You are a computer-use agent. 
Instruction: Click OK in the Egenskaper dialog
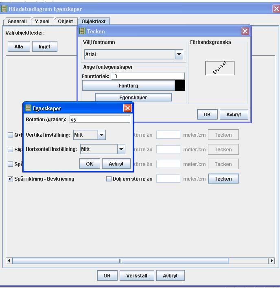pos(90,164)
